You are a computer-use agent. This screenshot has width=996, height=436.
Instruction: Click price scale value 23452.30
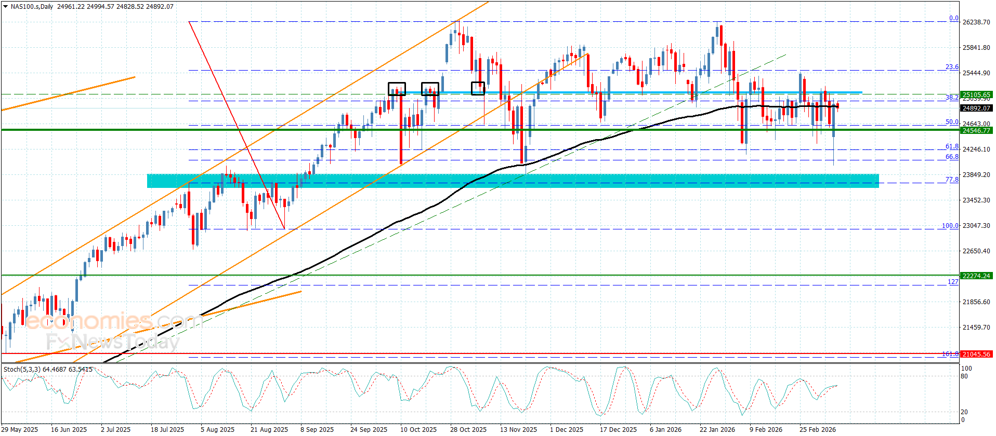point(976,200)
